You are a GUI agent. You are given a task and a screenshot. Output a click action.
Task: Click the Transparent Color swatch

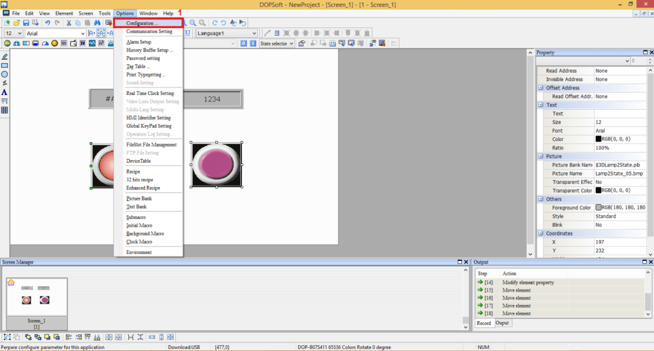[598, 191]
